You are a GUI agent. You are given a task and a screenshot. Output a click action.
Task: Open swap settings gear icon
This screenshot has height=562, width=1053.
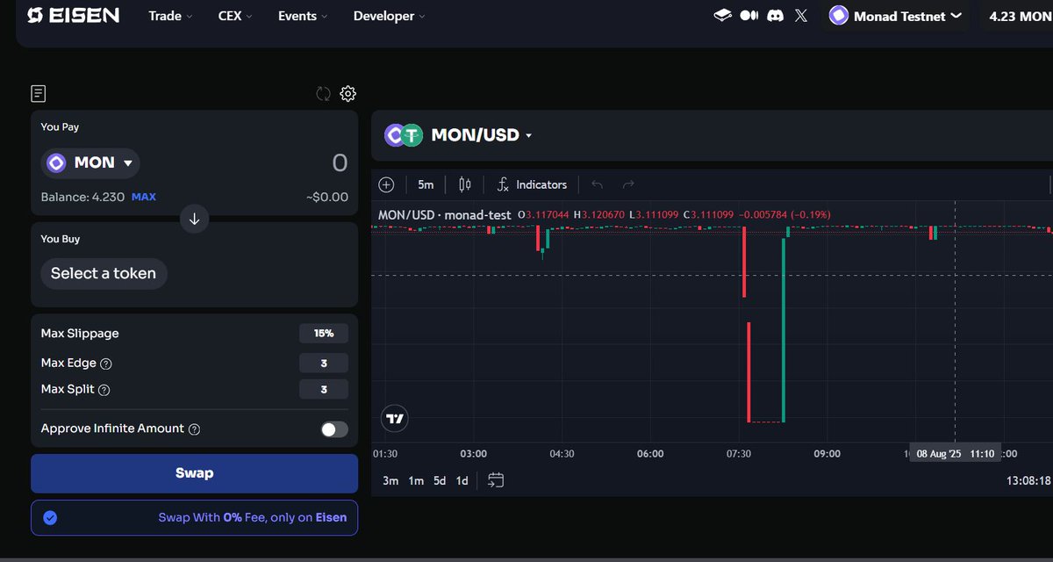click(348, 93)
